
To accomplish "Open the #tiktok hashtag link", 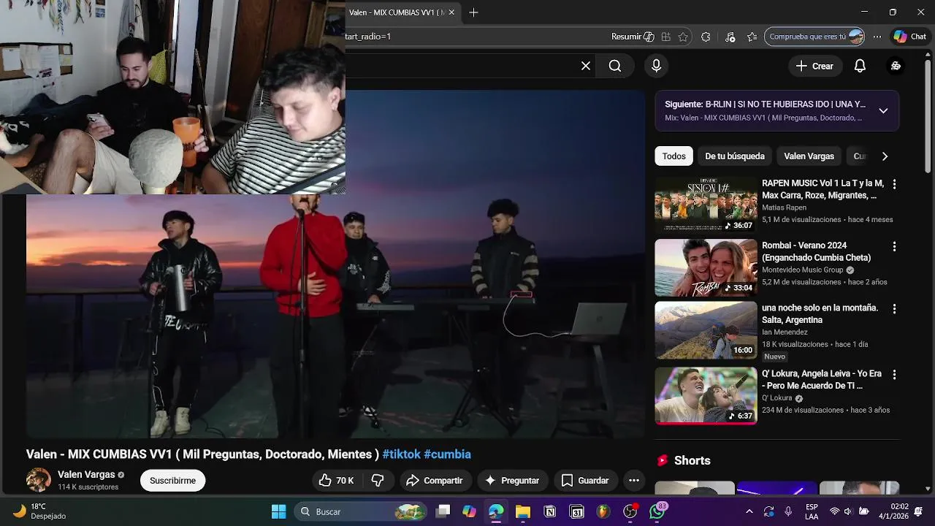I will pos(402,454).
